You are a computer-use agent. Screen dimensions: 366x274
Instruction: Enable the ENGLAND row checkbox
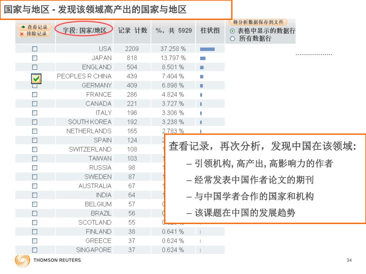coord(35,67)
